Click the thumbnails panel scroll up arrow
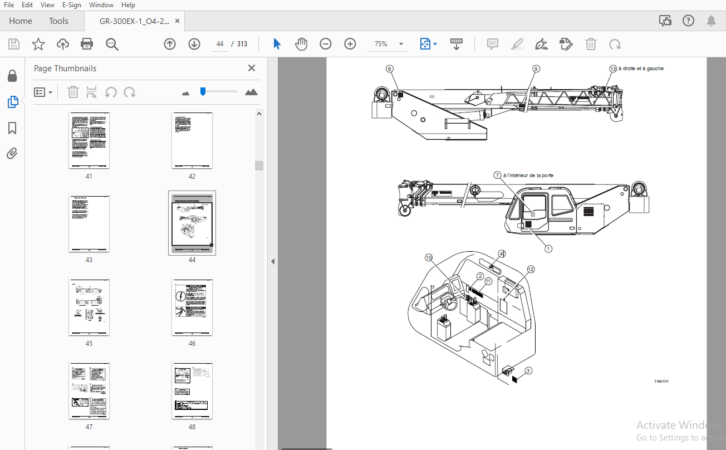726x450 pixels. pyautogui.click(x=259, y=114)
